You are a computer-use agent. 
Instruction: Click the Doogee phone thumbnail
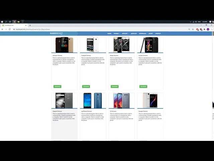click(x=150, y=101)
